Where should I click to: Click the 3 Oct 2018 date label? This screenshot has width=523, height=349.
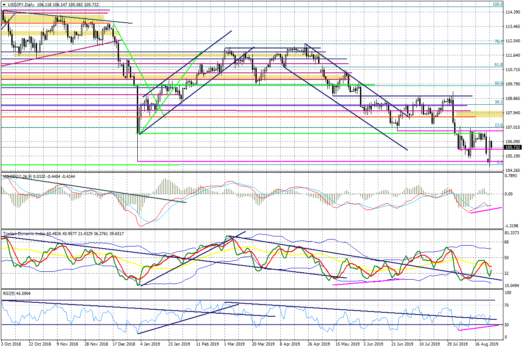(x=11, y=344)
